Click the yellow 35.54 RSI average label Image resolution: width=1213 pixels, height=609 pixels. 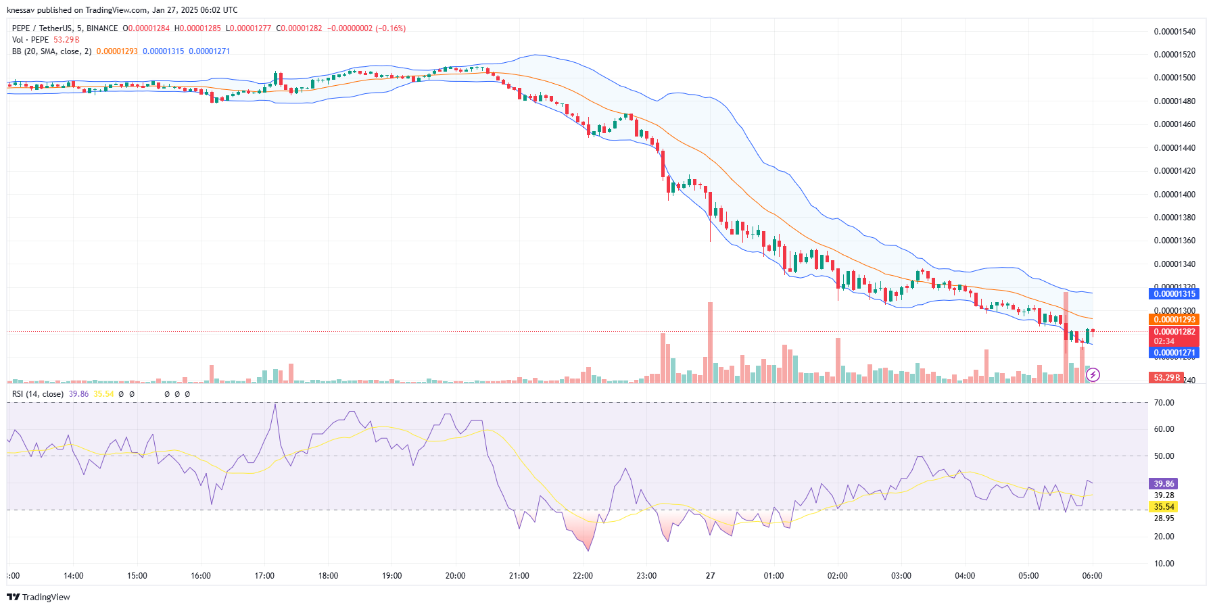pos(1164,507)
